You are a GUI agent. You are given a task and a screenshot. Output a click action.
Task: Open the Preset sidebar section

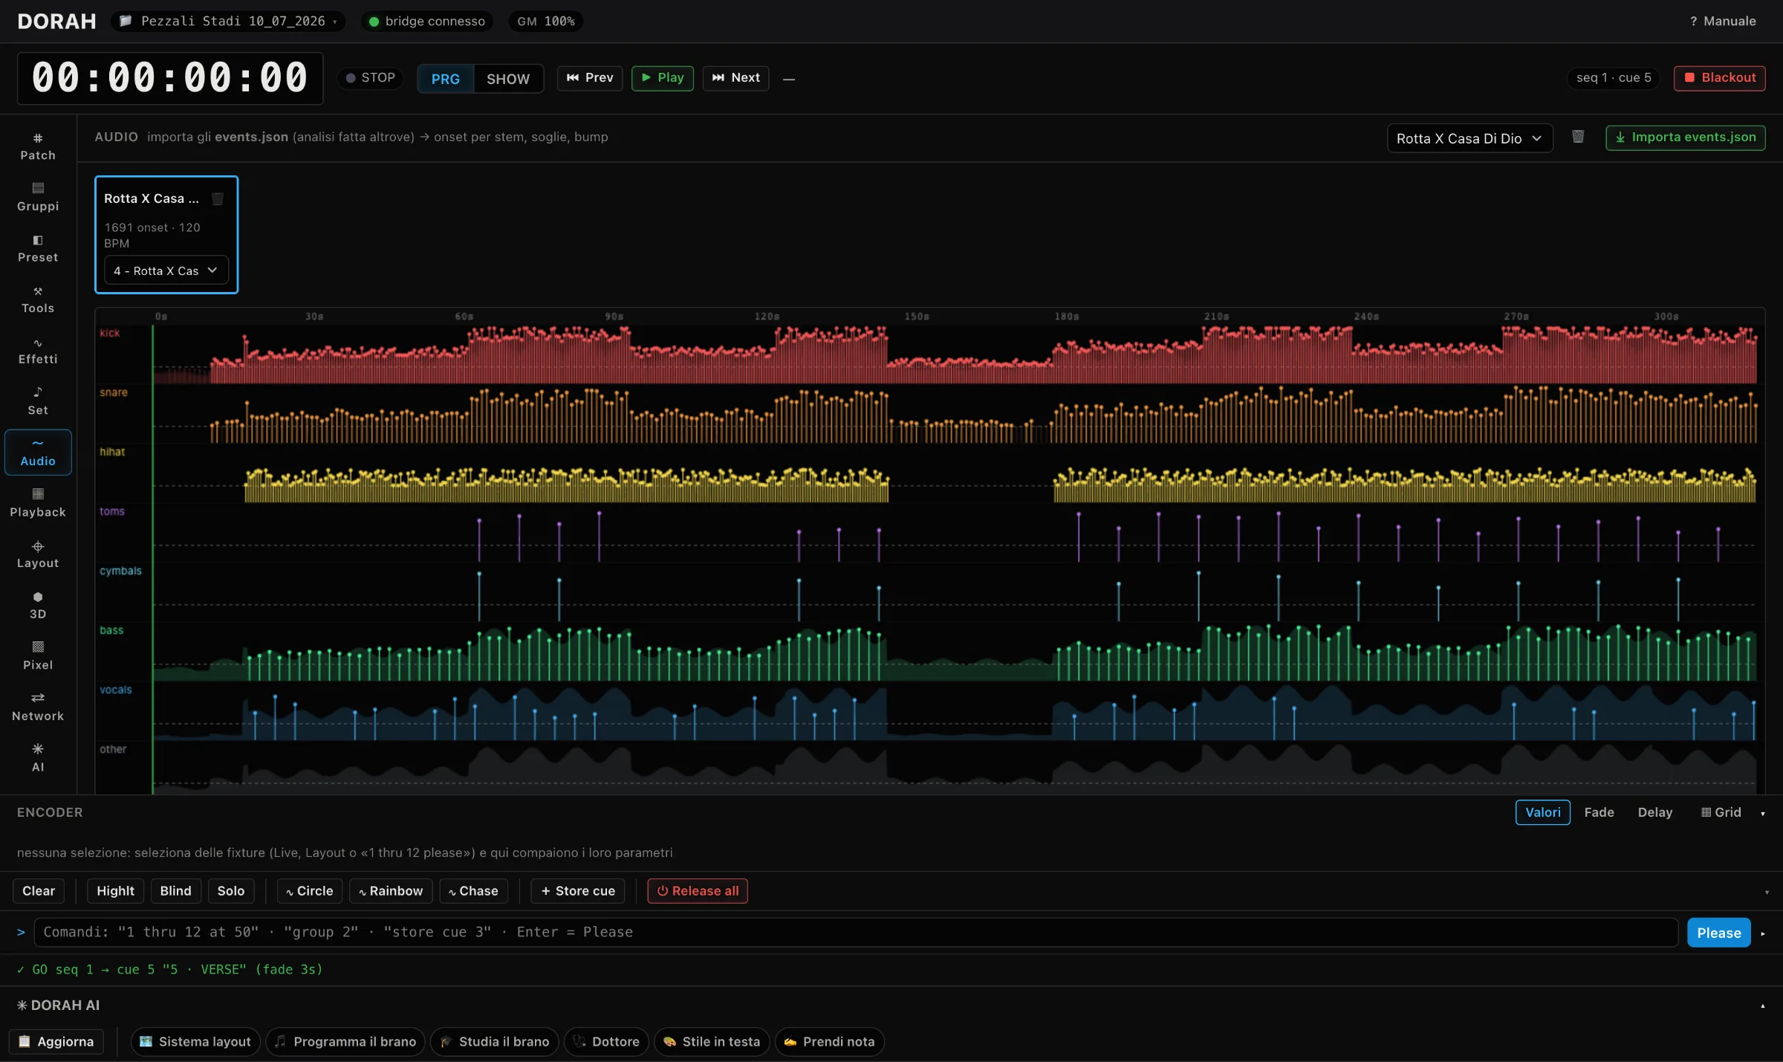point(38,249)
